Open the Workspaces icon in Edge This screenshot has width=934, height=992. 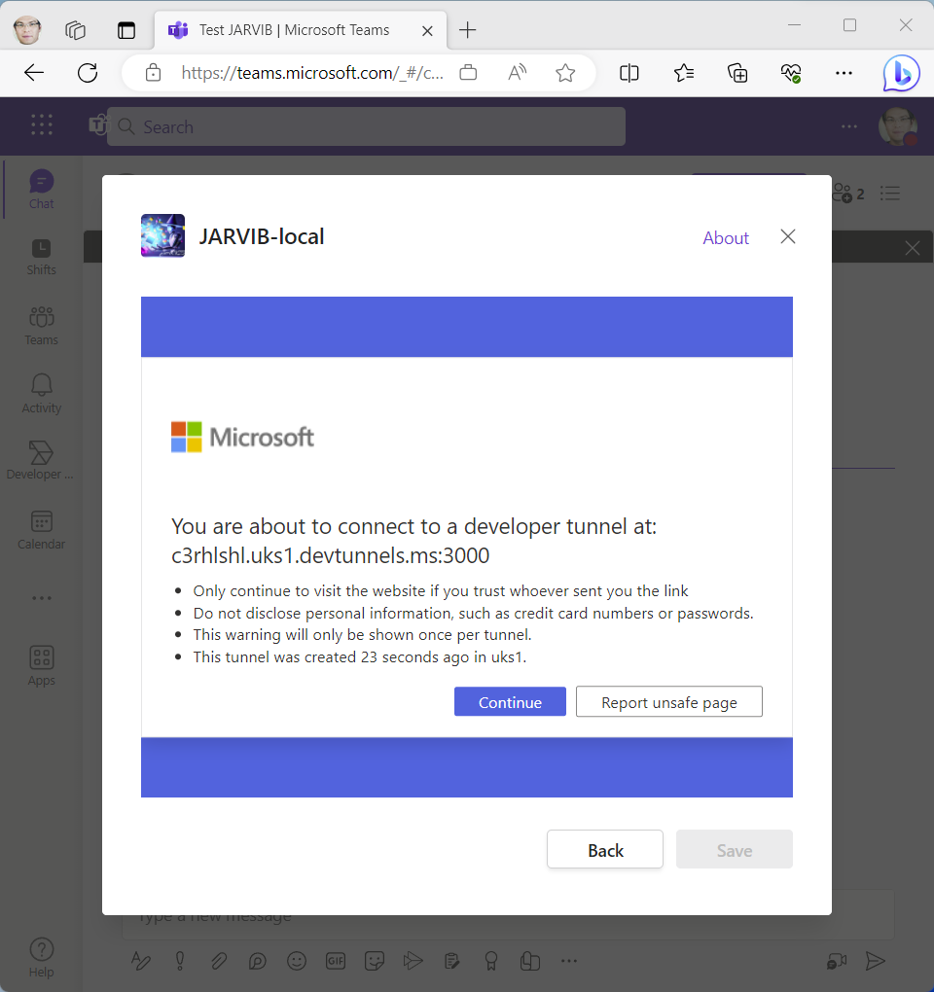[75, 30]
